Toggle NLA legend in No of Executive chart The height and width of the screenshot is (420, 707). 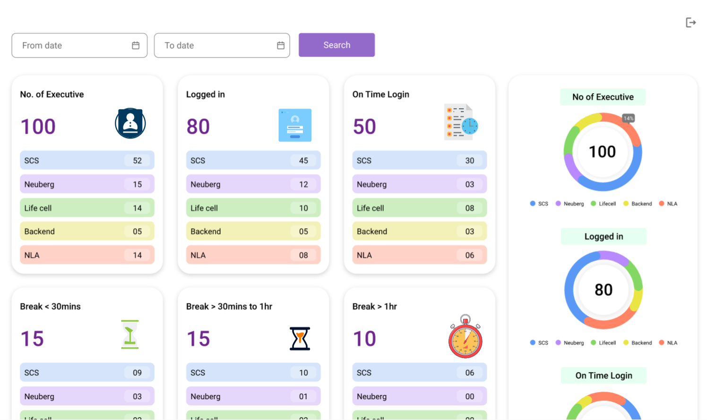668,204
